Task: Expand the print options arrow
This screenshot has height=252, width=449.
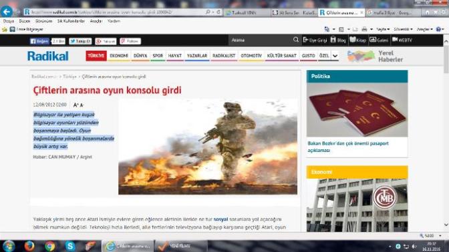Action: coord(371,29)
